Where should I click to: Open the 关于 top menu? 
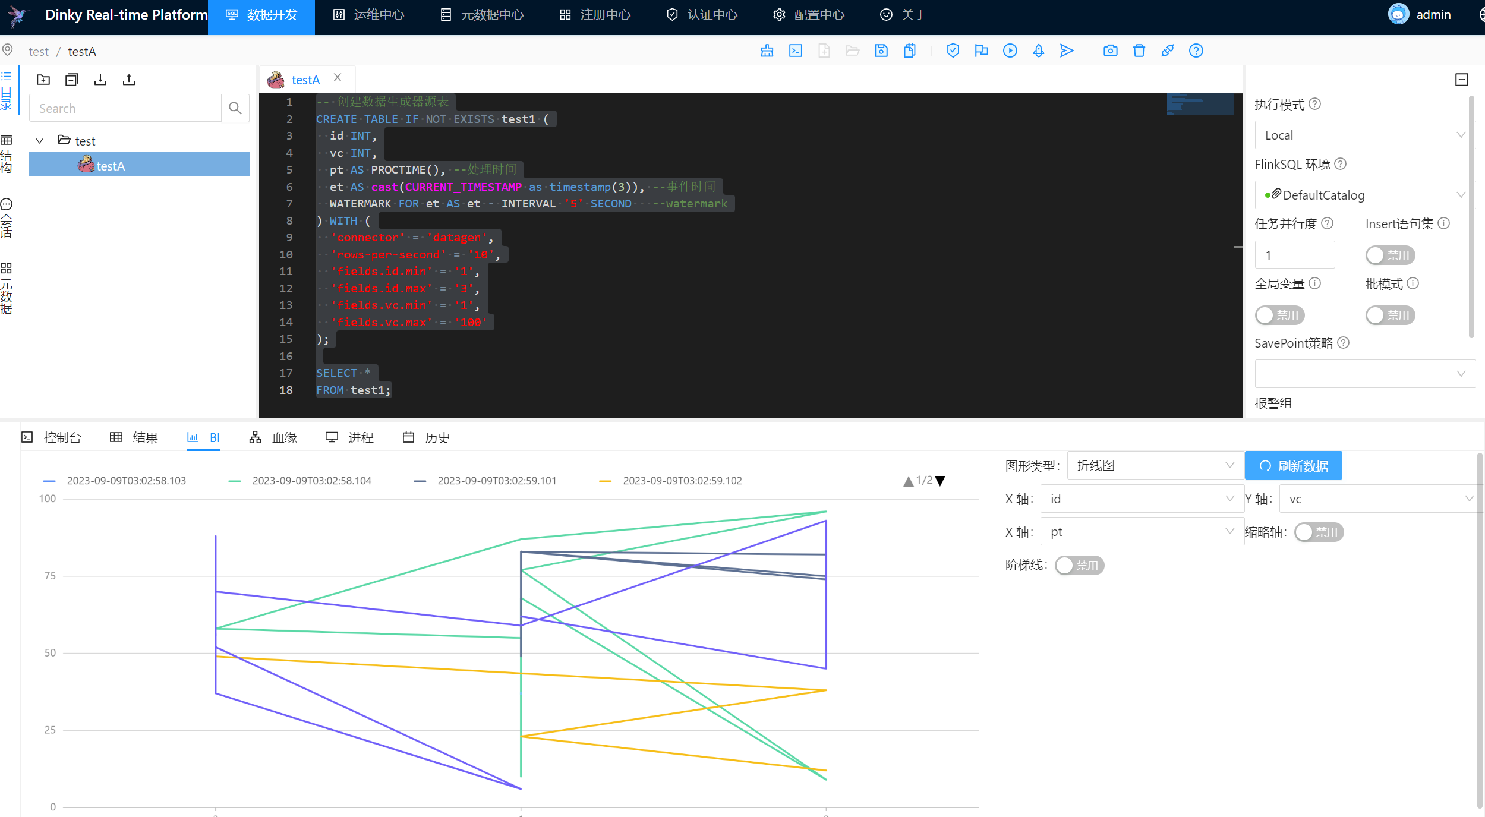coord(903,15)
